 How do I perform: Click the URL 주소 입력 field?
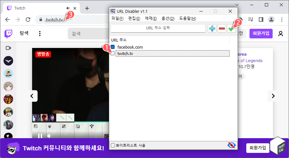click(158, 28)
